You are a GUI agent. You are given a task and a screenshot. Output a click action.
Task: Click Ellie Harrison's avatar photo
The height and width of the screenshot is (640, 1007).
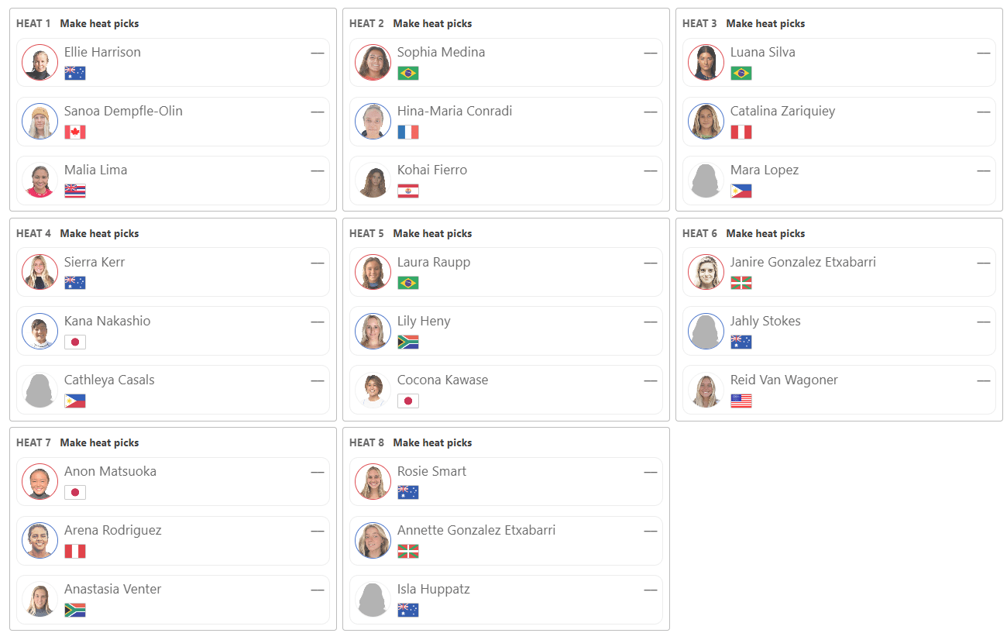40,63
